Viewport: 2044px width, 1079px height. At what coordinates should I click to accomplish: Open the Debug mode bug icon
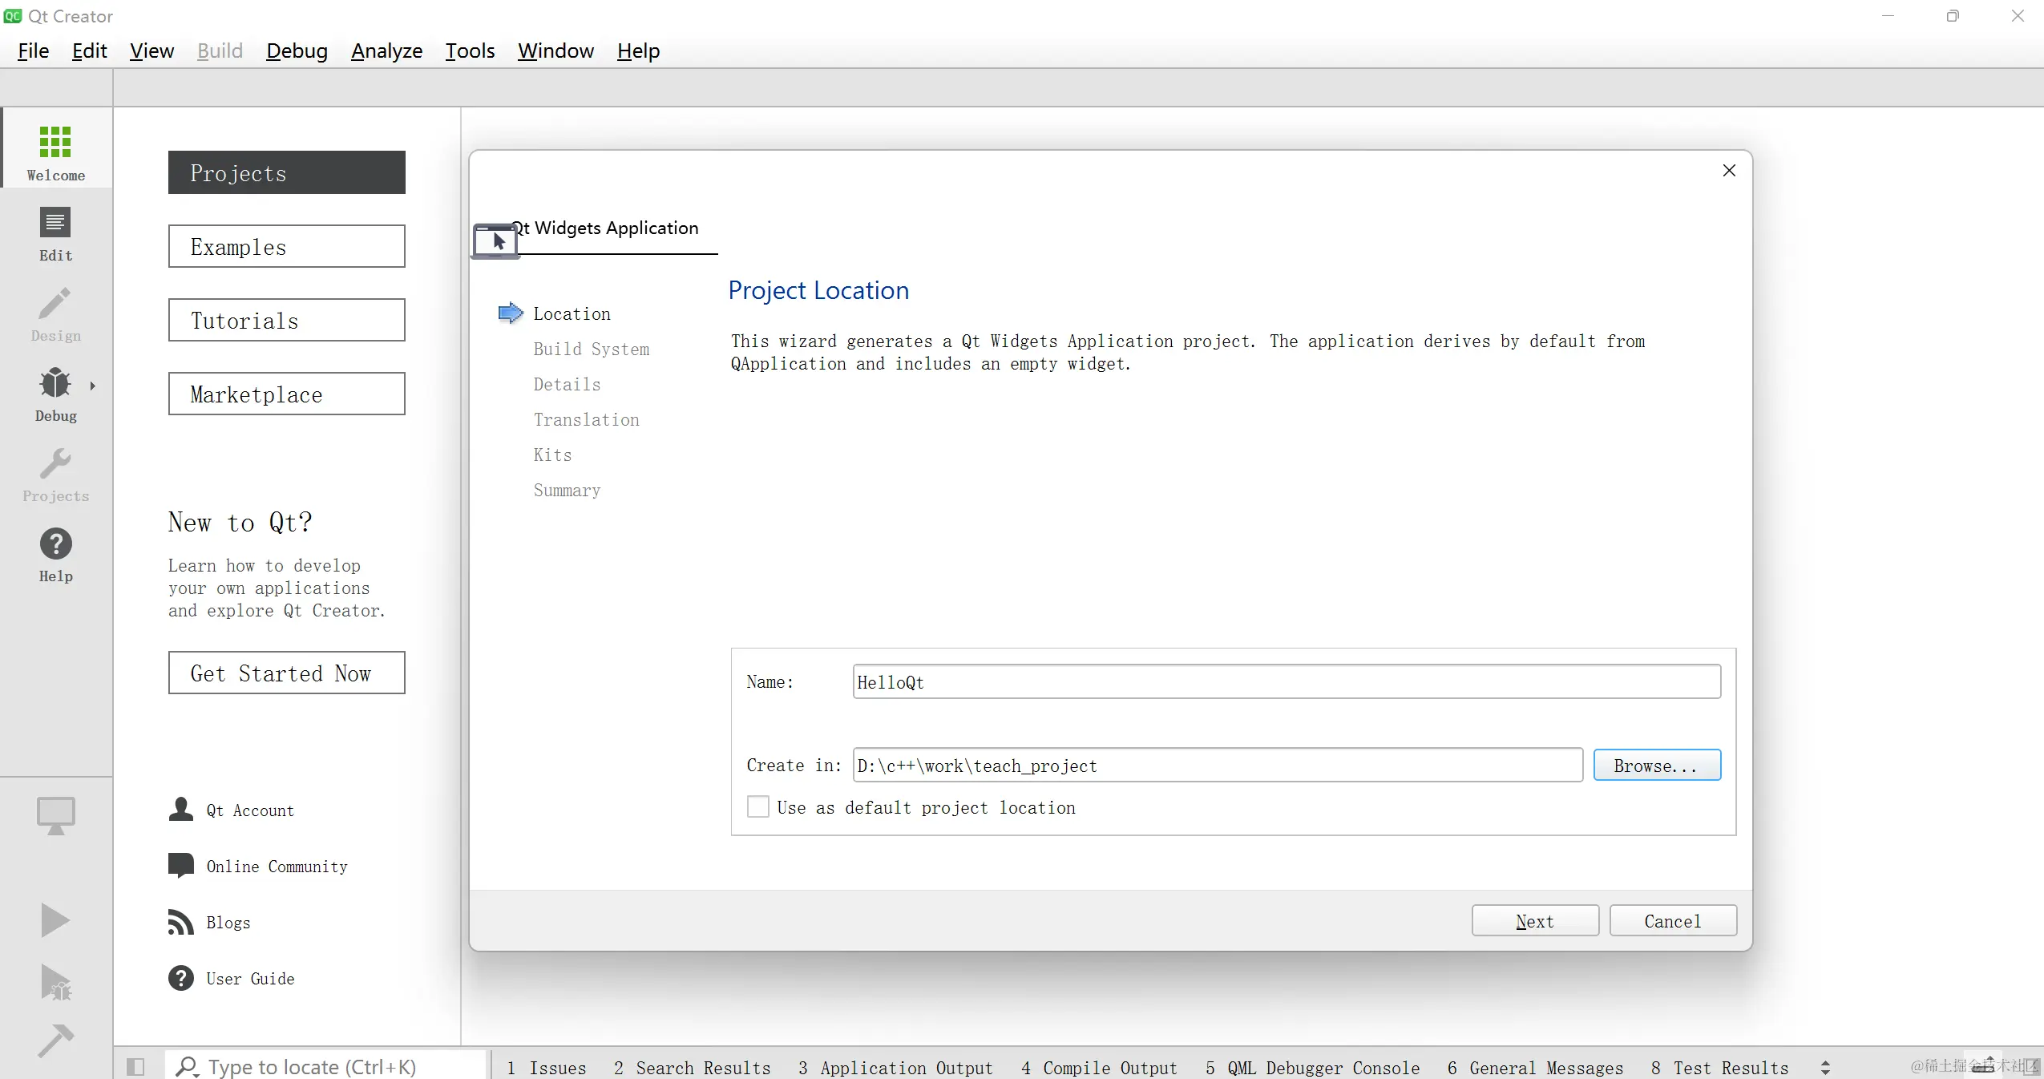click(x=55, y=384)
